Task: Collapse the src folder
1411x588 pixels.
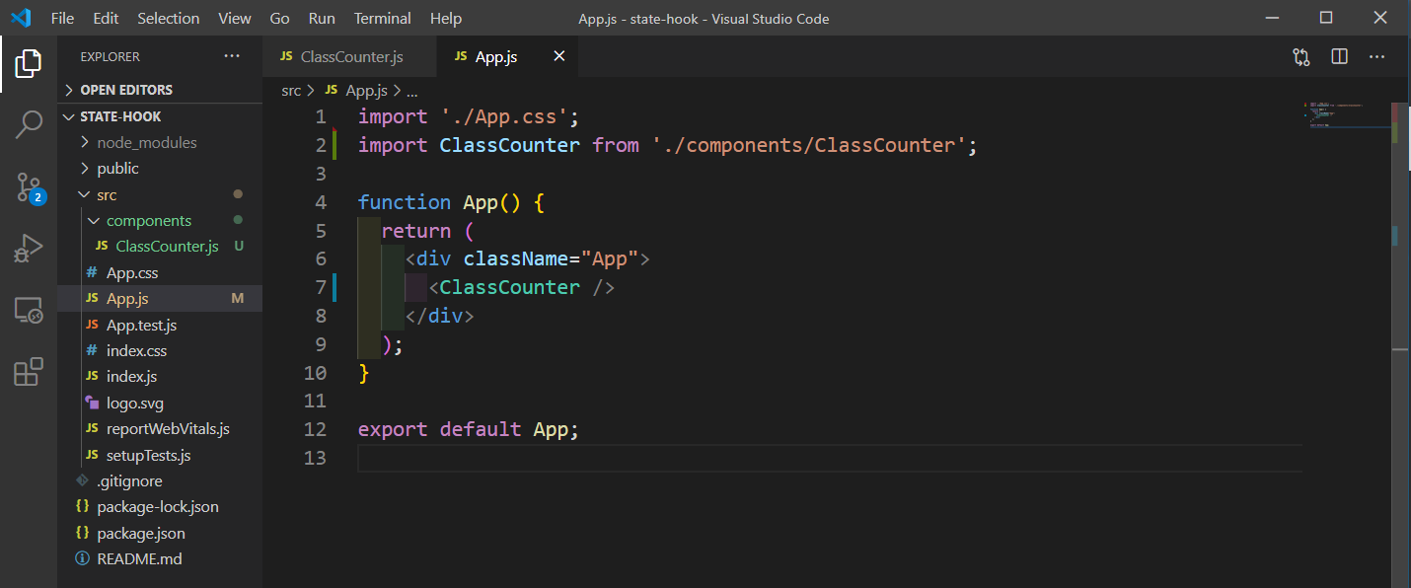Action: [107, 194]
